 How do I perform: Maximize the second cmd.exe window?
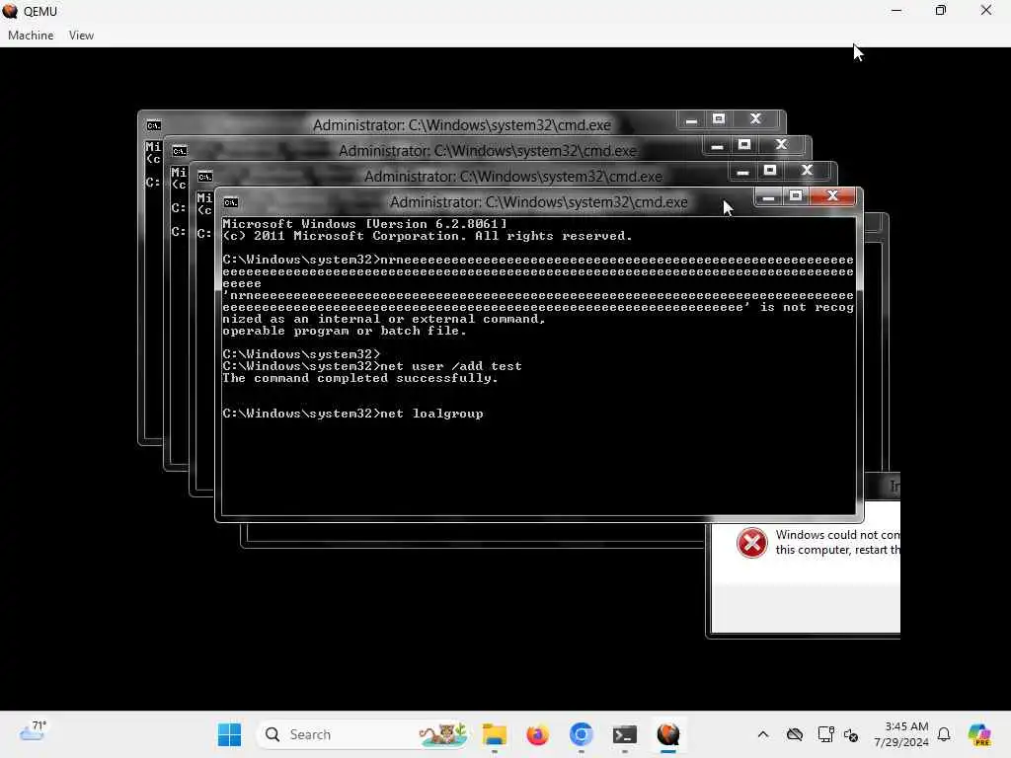744,145
